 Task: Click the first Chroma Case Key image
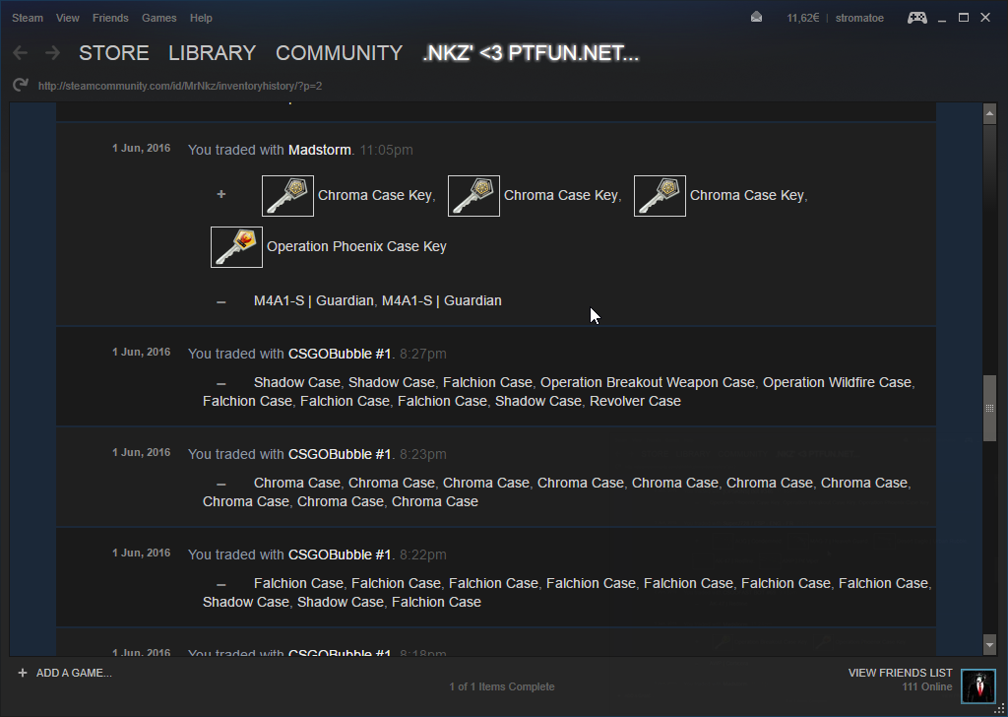coord(287,196)
